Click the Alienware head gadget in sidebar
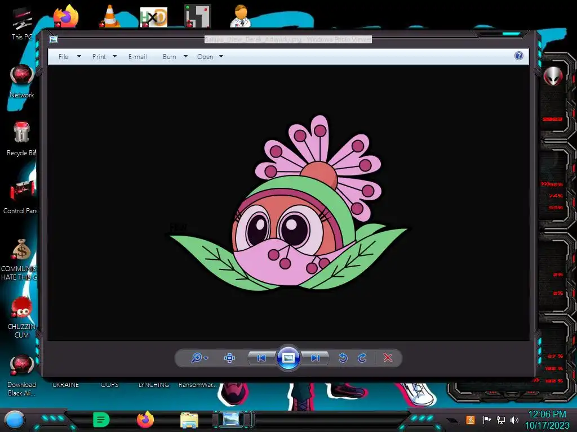Screen dimensions: 577x432 [x=553, y=76]
